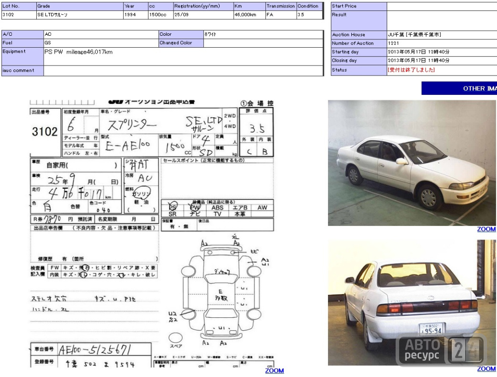This screenshot has width=497, height=377.
Task: Open the OTHER IMAGES button
Action: (x=459, y=88)
